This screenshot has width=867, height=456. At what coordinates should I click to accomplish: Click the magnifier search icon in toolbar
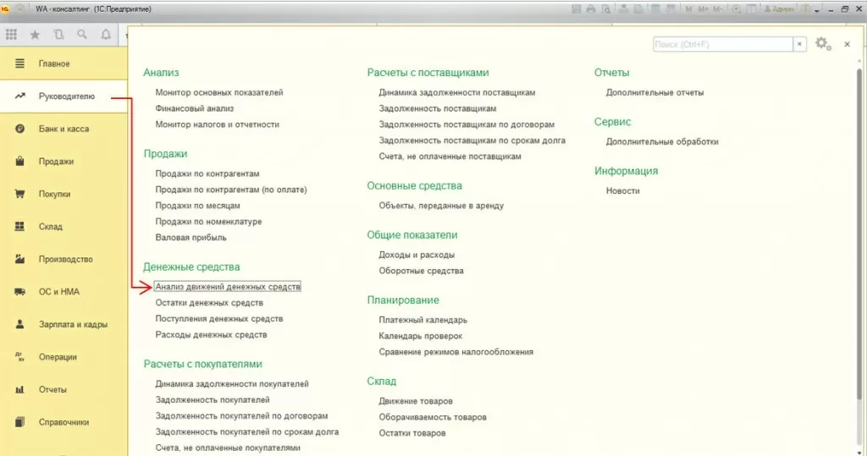[x=82, y=35]
